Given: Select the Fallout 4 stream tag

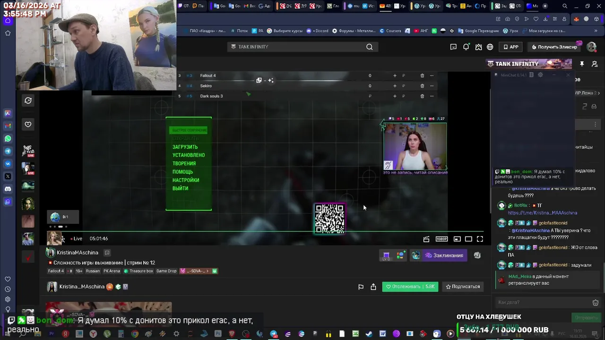Looking at the screenshot, I should [56, 271].
